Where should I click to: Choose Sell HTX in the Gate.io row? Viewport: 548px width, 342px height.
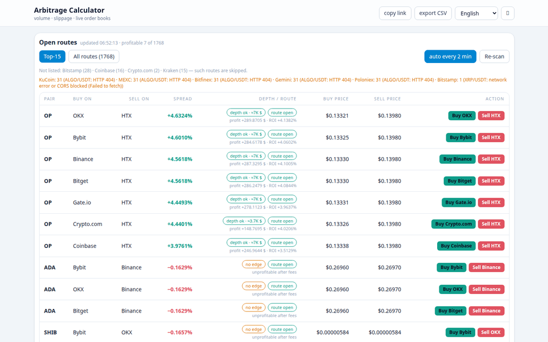click(491, 203)
